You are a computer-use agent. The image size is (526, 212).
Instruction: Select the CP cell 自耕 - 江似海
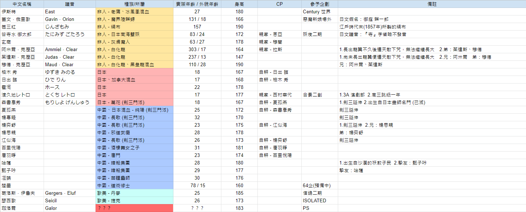(x=279, y=125)
